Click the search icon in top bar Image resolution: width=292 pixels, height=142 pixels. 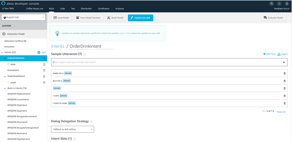(271, 4)
